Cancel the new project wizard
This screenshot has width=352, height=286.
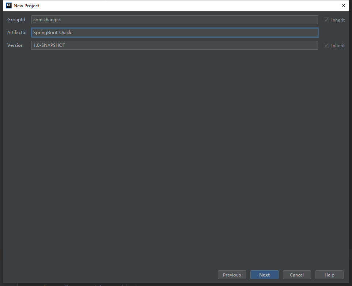pos(297,275)
